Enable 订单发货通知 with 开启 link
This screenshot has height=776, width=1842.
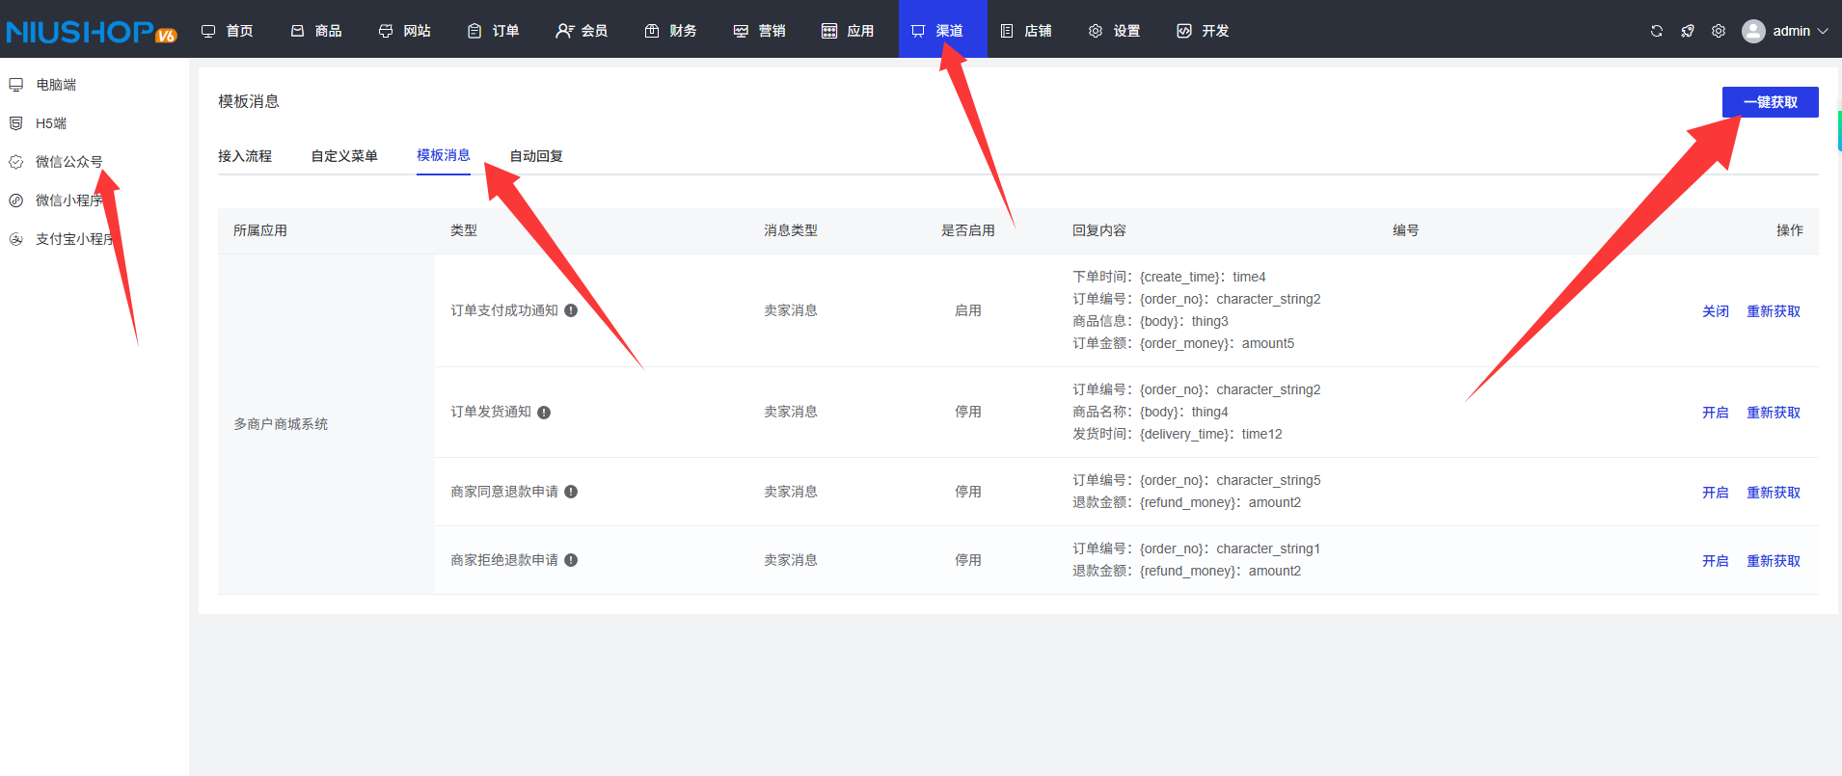1715,413
